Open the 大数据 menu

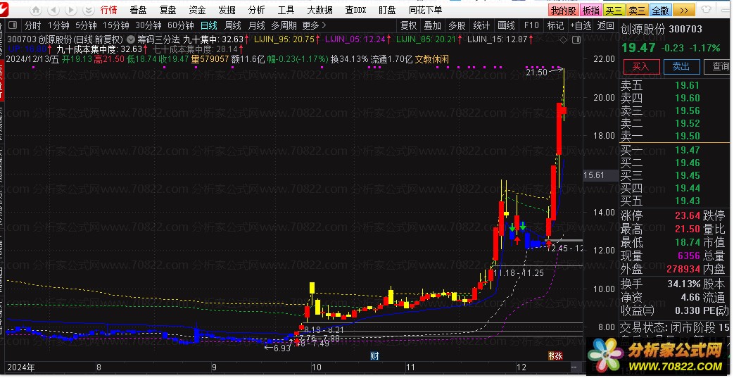pos(319,10)
